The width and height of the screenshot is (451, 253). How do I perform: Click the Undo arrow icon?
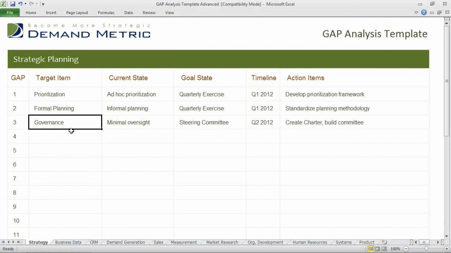coord(20,4)
